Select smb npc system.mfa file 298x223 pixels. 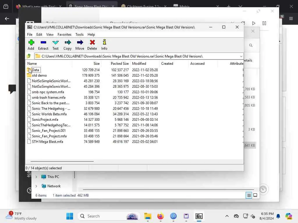pyautogui.click(x=48, y=92)
